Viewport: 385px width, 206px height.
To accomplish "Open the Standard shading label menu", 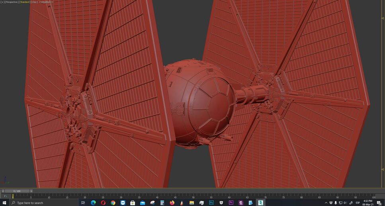I will click(x=25, y=2).
